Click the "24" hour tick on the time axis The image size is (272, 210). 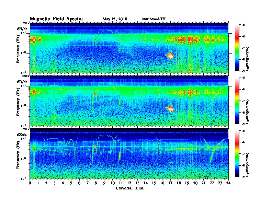[x=228, y=183]
